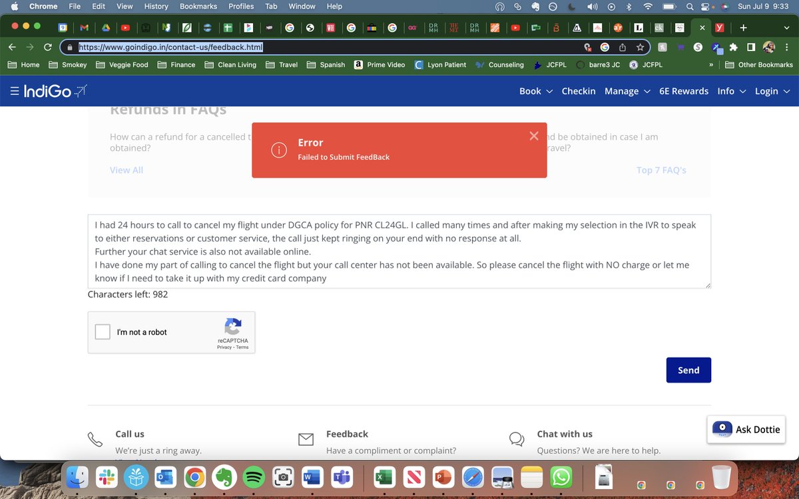The width and height of the screenshot is (799, 499).
Task: Open the Spanish bookmarks folder
Action: click(326, 65)
